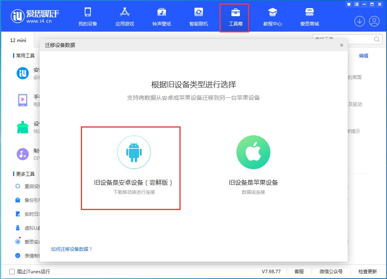This screenshot has height=279, width=387.
Task: Open the 铃声壁纸 (Ringtones & Wallpapers) section
Action: pos(161,17)
